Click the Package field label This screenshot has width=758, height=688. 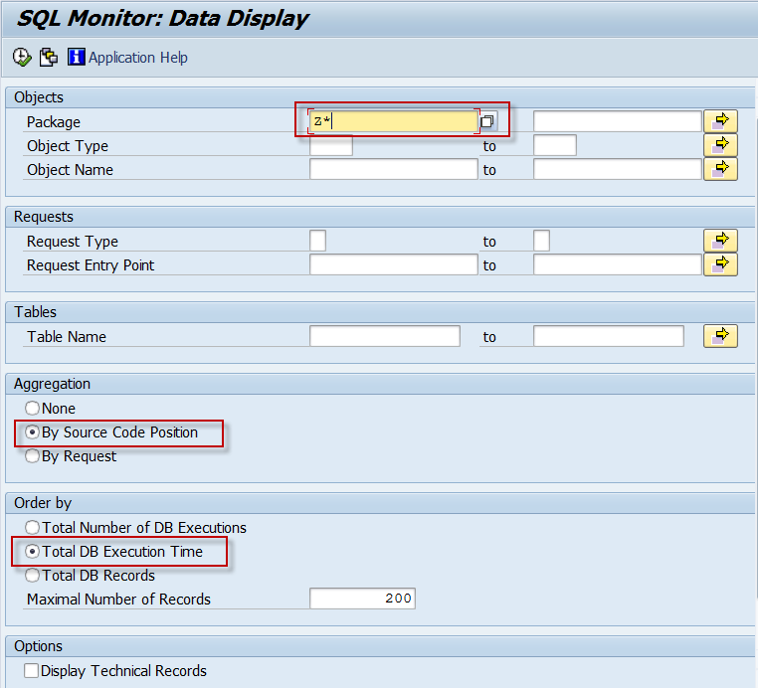click(x=53, y=122)
